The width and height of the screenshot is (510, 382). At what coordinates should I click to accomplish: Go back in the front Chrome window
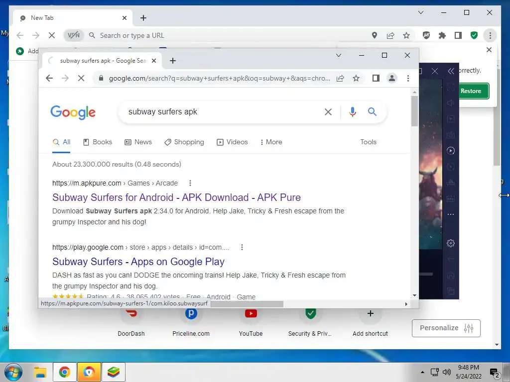click(49, 78)
